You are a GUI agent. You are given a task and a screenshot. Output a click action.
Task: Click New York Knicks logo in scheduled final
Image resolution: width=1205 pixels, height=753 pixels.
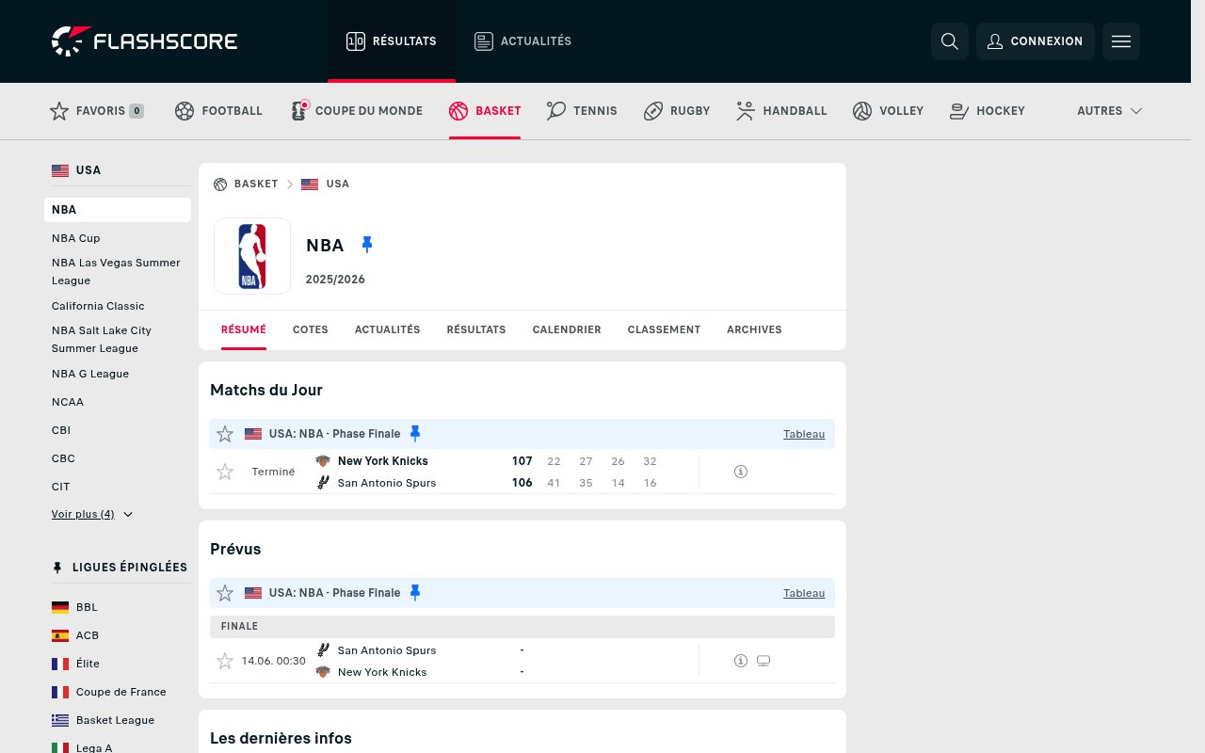point(323,672)
